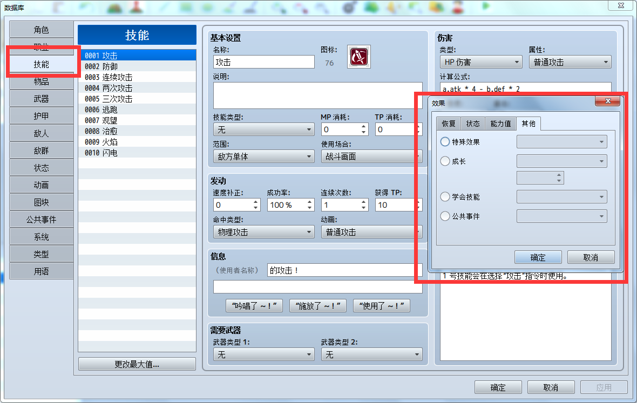The width and height of the screenshot is (637, 403).
Task: Increase the 速度补正 value
Action: coord(255,202)
